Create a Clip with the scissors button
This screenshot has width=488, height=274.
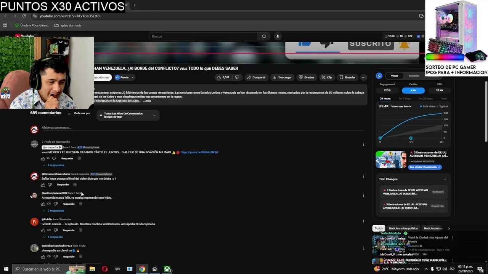coord(327,77)
